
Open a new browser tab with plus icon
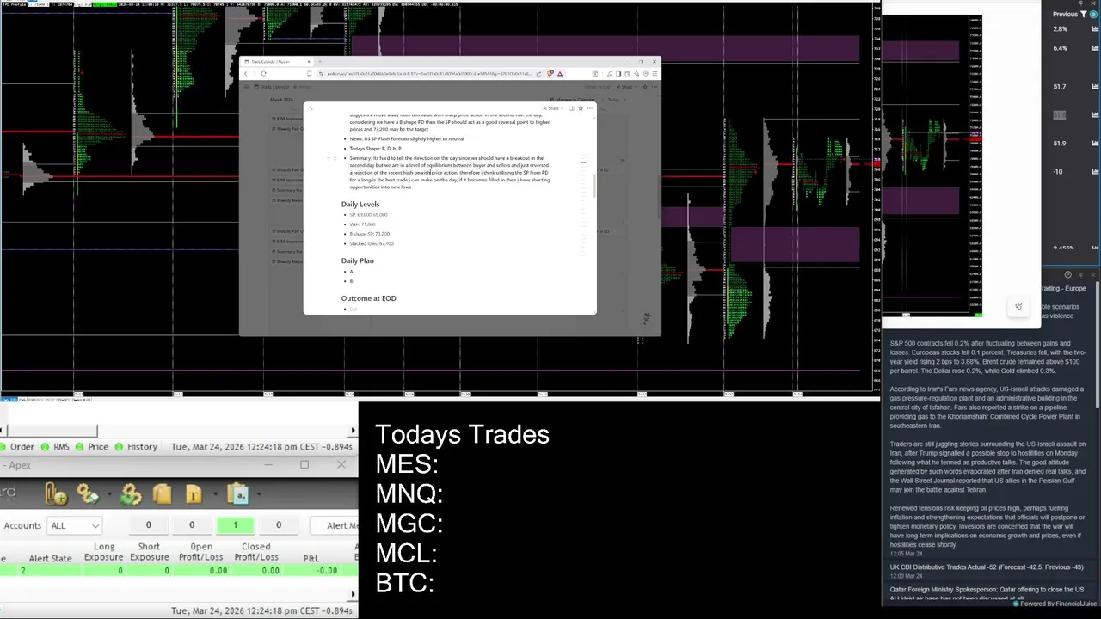point(319,62)
